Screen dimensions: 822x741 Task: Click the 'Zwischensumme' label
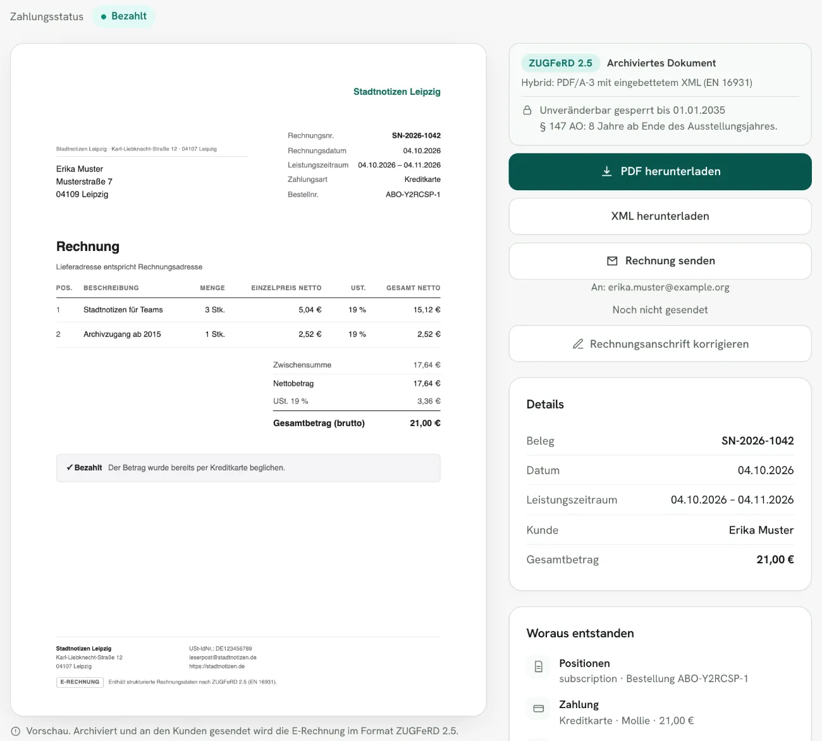(x=302, y=365)
